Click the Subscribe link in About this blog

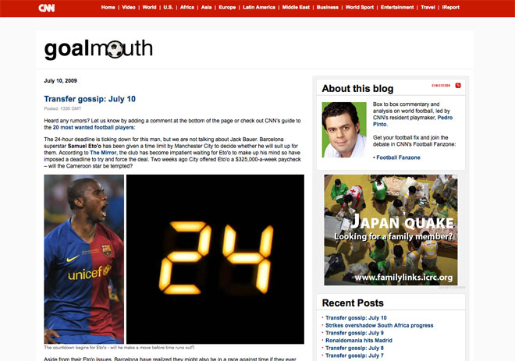[x=441, y=85]
